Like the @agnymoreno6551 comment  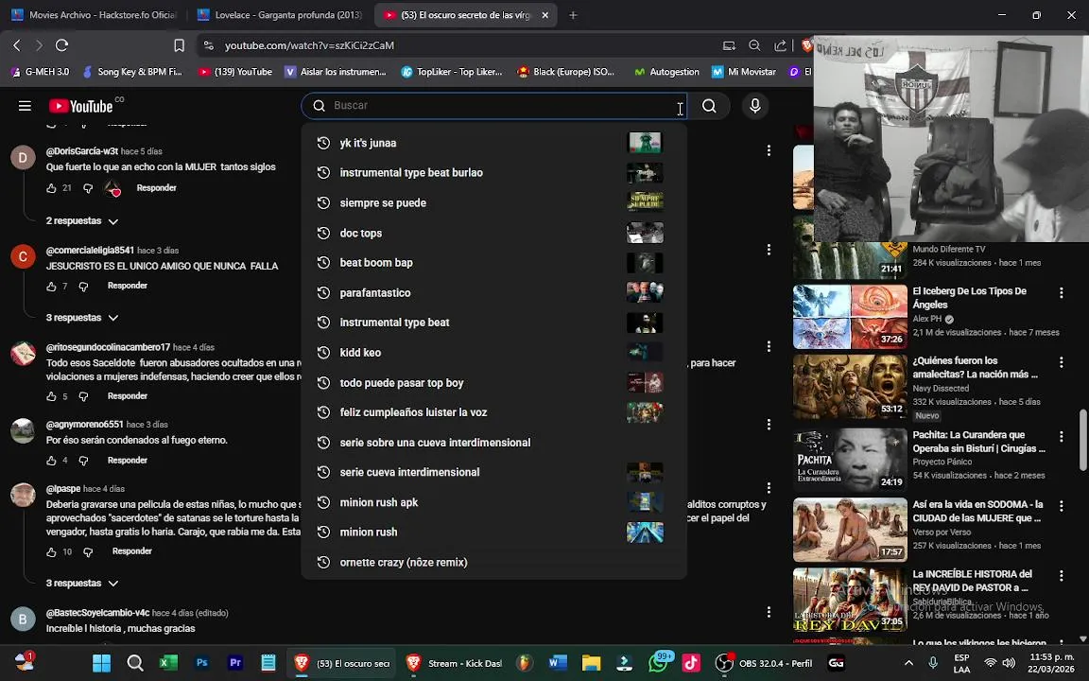(51, 460)
